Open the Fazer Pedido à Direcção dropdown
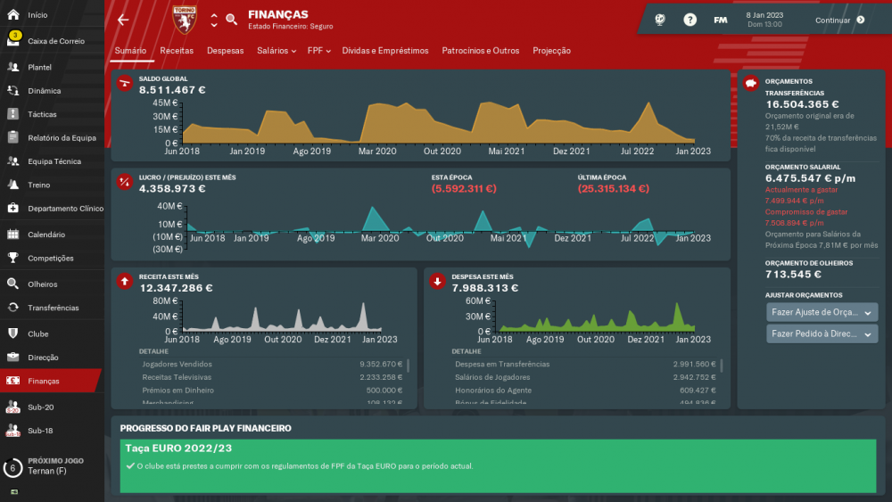This screenshot has width=892, height=502. 822,333
